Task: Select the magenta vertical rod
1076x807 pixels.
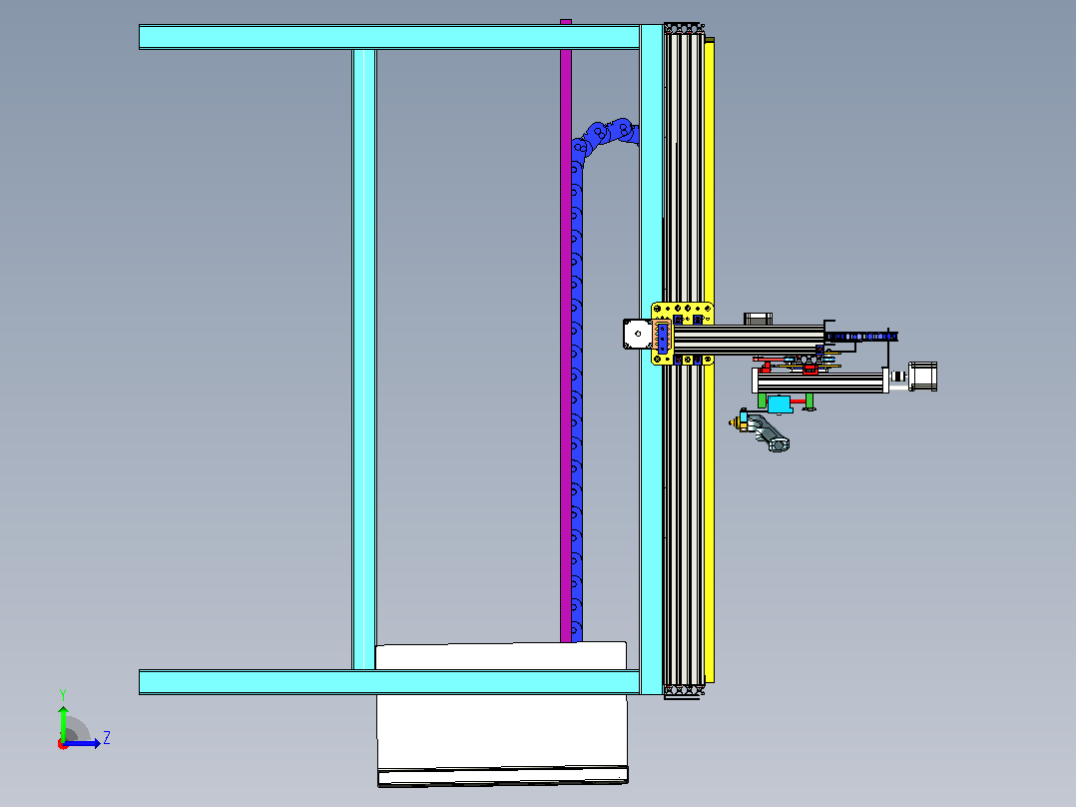Action: [565, 330]
